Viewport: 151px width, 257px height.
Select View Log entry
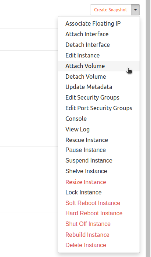point(99,129)
